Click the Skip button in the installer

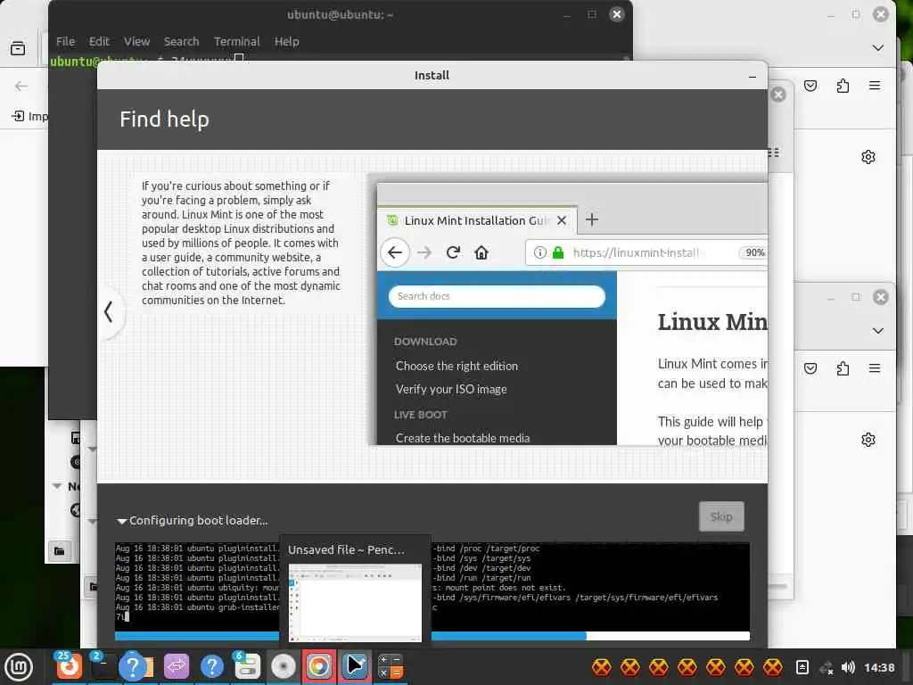[x=720, y=516]
